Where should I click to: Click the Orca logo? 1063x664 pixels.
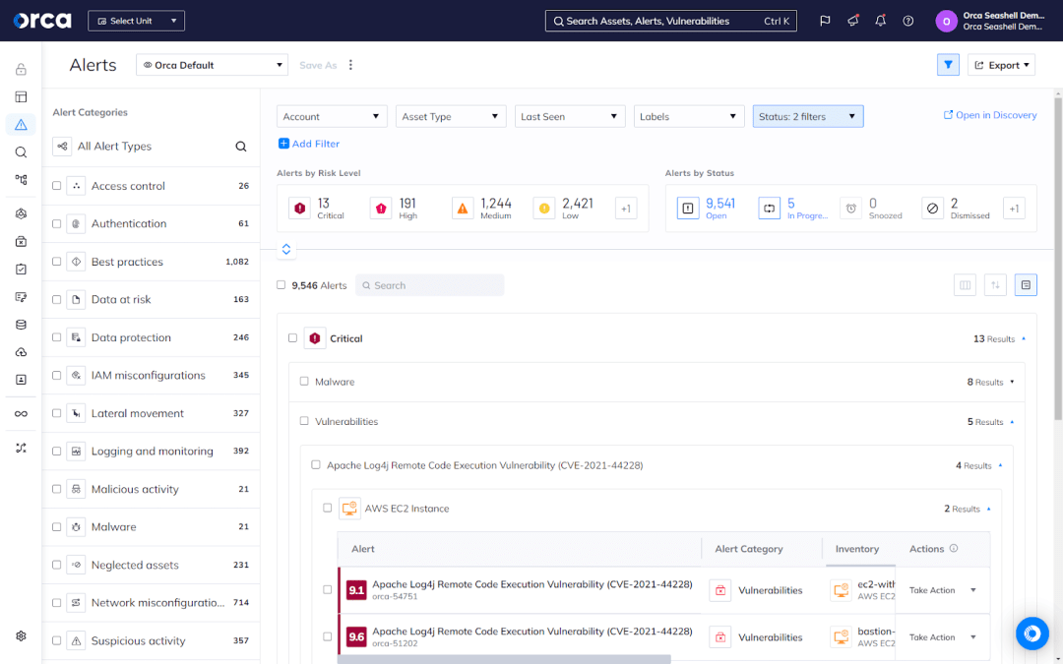42,21
